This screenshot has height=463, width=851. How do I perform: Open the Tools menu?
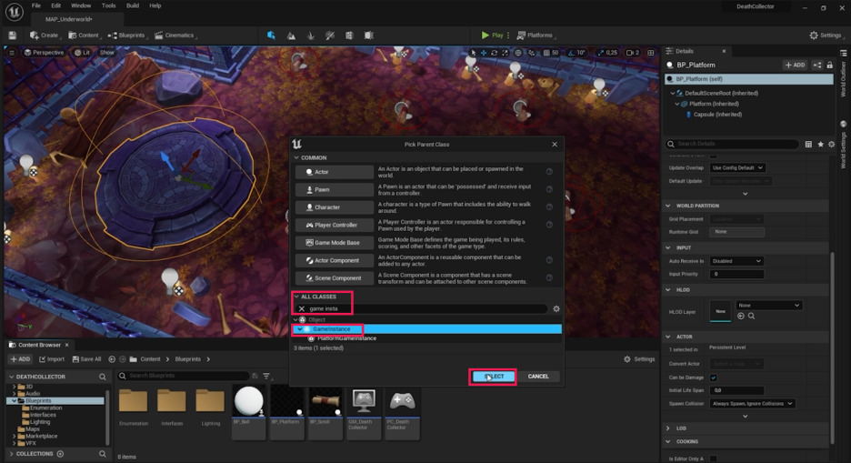tap(108, 5)
